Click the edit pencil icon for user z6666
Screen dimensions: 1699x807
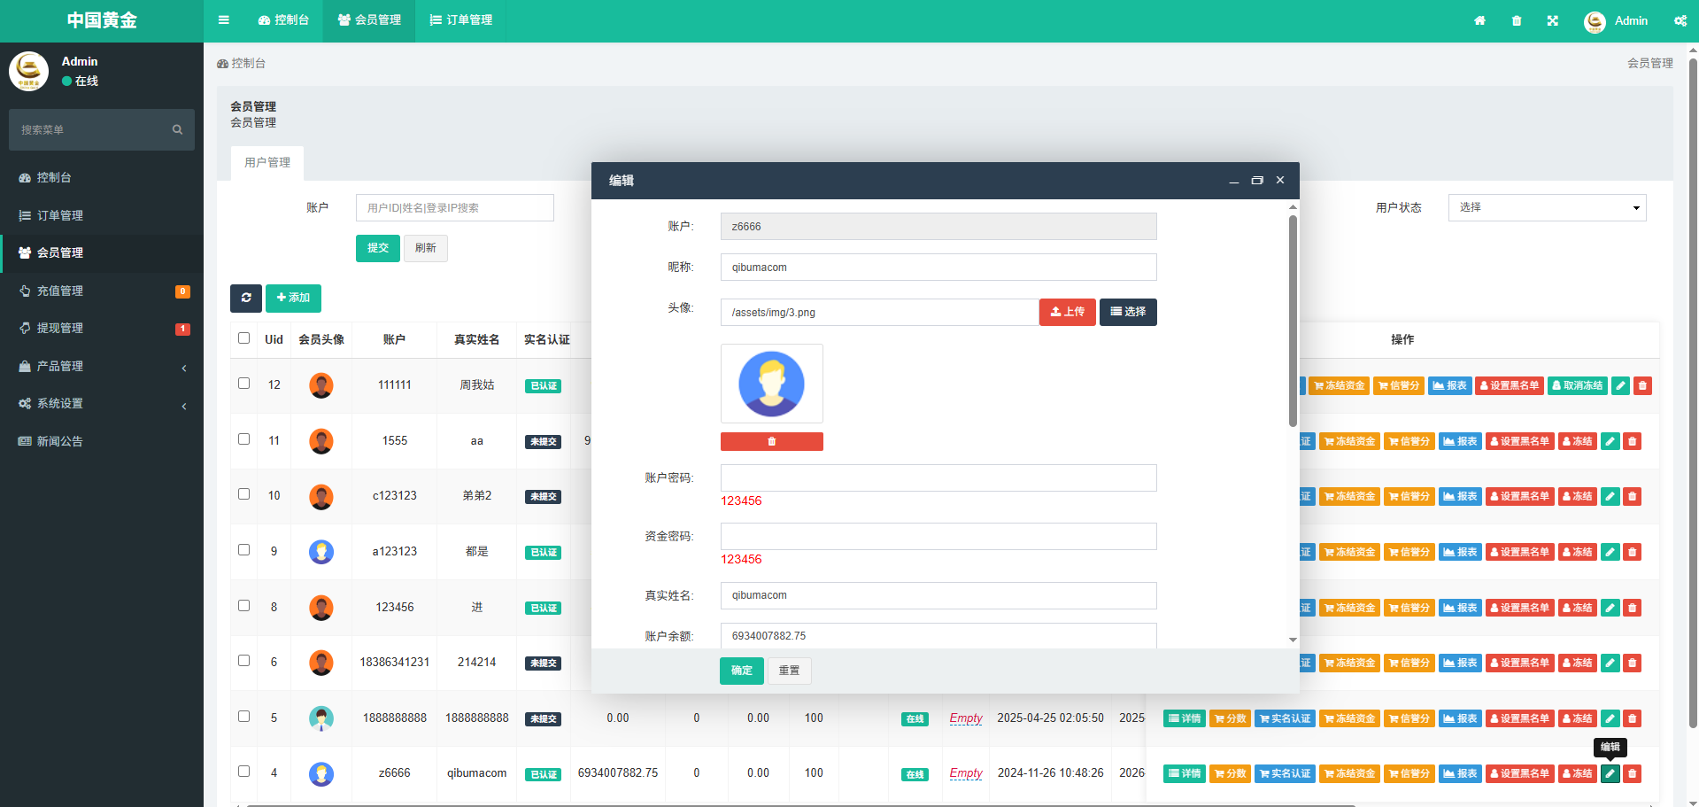coord(1610,773)
